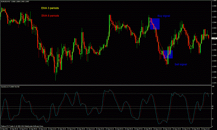
Task: Click the divider between price and Stochastic panes
Action: click(x=106, y=85)
